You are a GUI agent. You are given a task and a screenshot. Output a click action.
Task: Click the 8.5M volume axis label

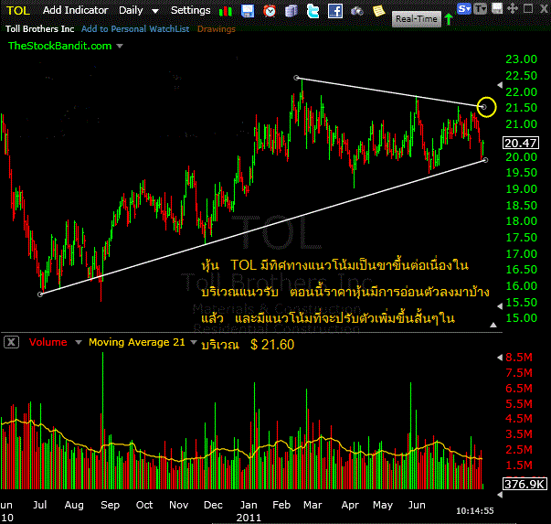click(519, 358)
